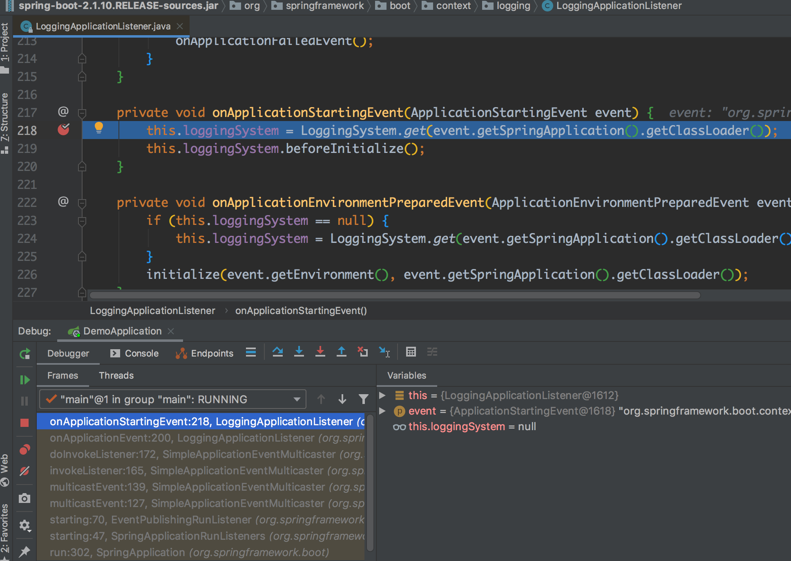The image size is (791, 561).
Task: Expand the 'event' variable in Variables panel
Action: point(382,411)
